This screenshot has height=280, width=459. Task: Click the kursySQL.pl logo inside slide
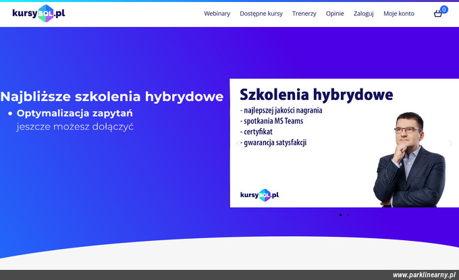click(259, 195)
